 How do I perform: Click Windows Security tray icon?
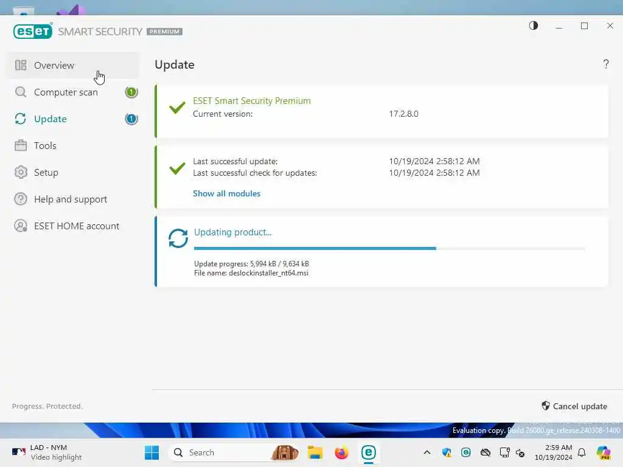coord(447,452)
